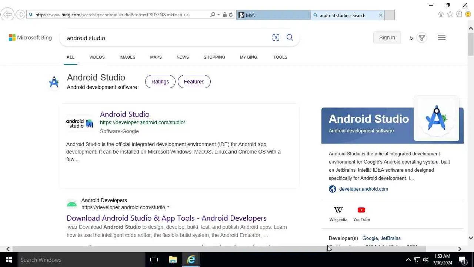Select the IMAGES tab
474x267 pixels.
(x=127, y=57)
